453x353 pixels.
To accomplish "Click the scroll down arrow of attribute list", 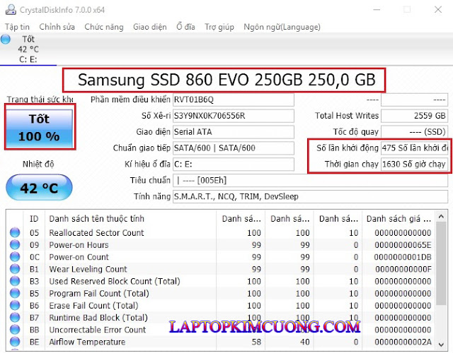I will click(441, 345).
